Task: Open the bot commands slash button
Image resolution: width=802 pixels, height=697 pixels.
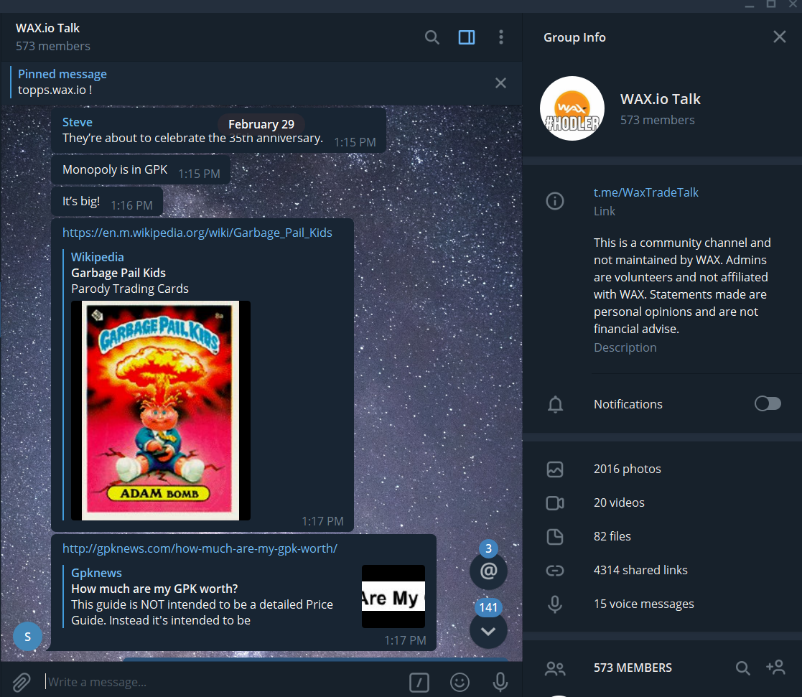Action: (x=419, y=682)
